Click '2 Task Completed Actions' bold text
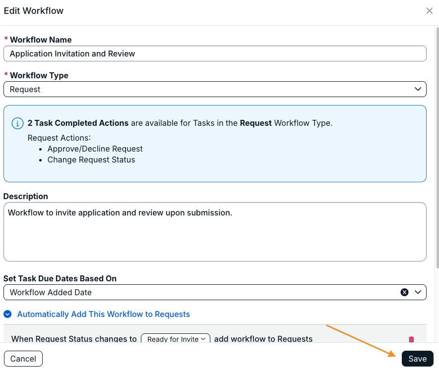Screen dimensions: 439x371 (78, 123)
